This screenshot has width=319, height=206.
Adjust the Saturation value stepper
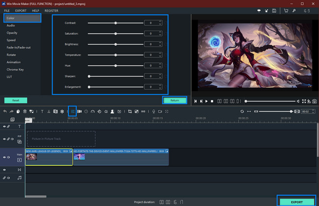tap(160, 33)
